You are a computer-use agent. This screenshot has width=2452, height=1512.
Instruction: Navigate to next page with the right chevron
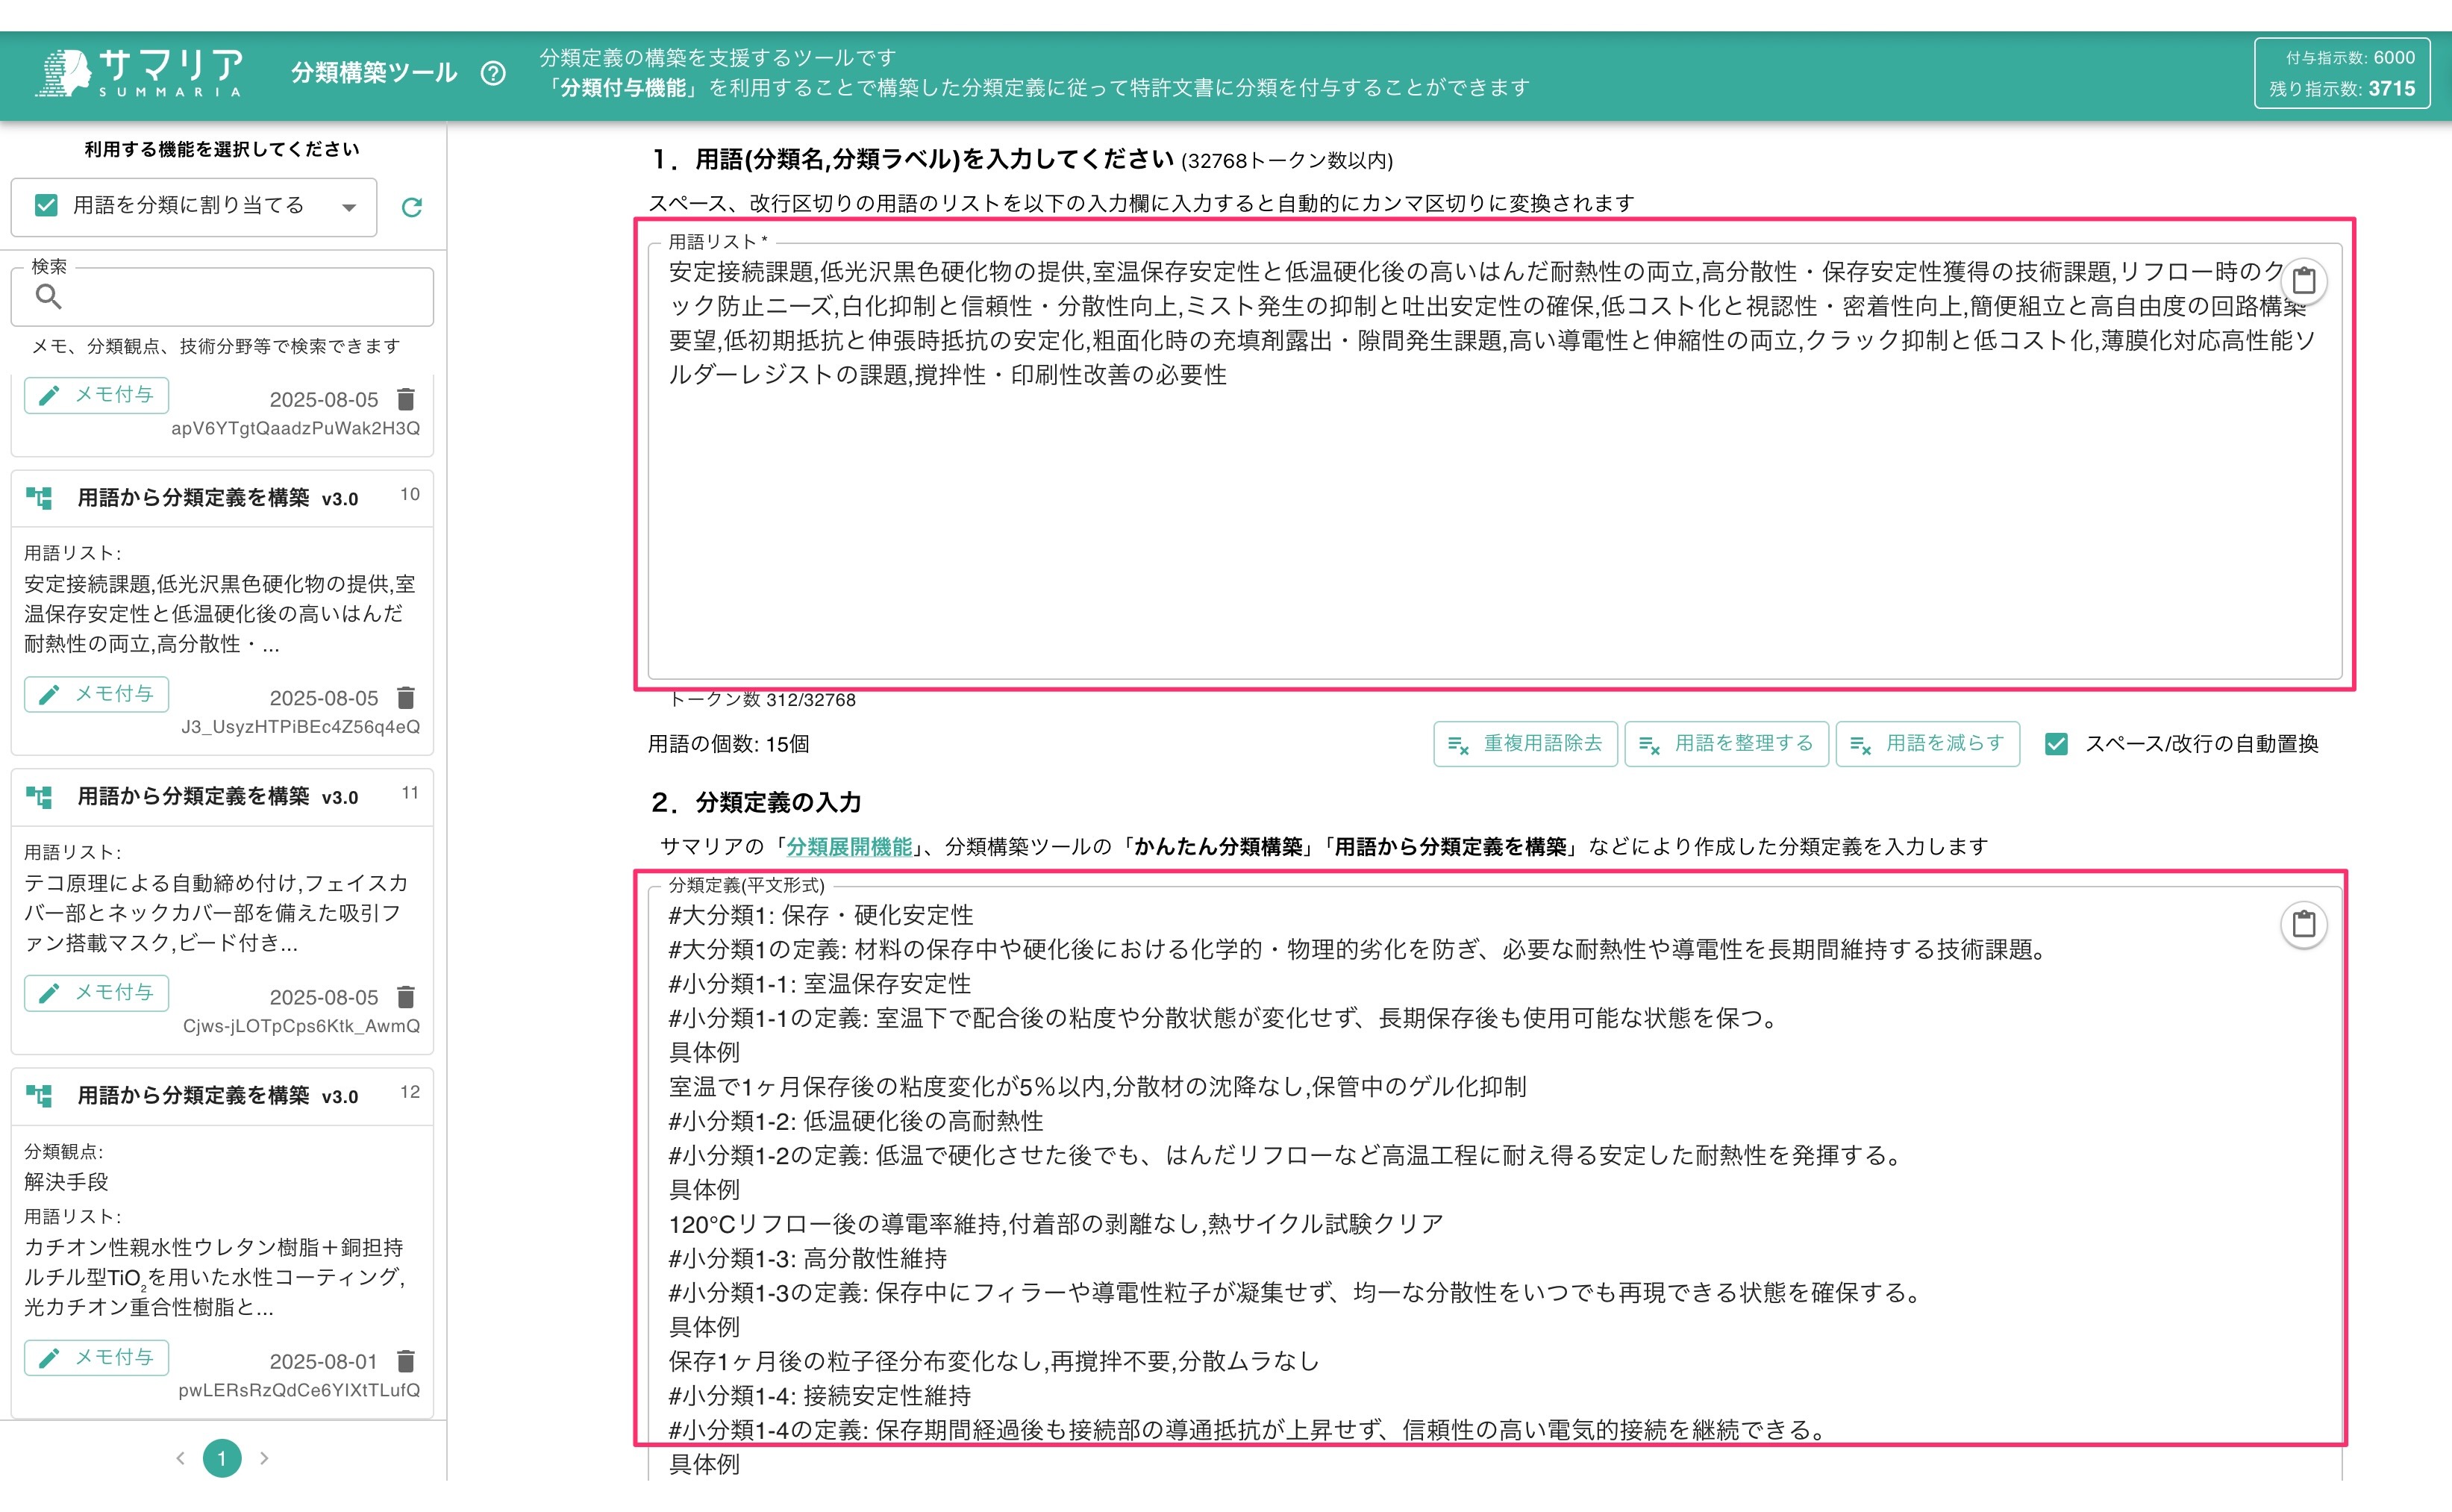pyautogui.click(x=265, y=1458)
